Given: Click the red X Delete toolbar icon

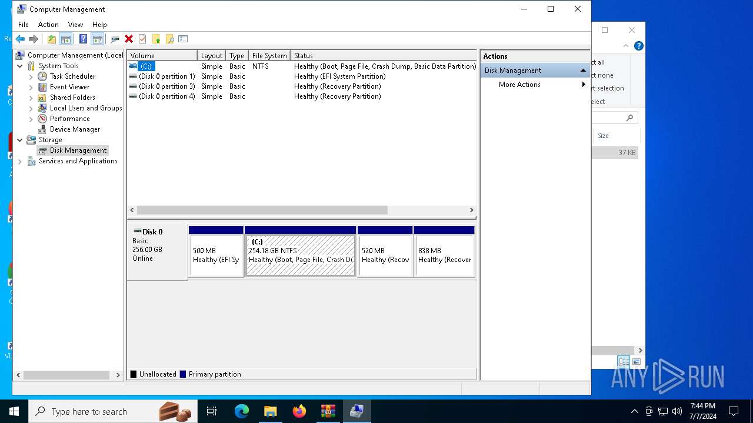Looking at the screenshot, I should pyautogui.click(x=129, y=39).
